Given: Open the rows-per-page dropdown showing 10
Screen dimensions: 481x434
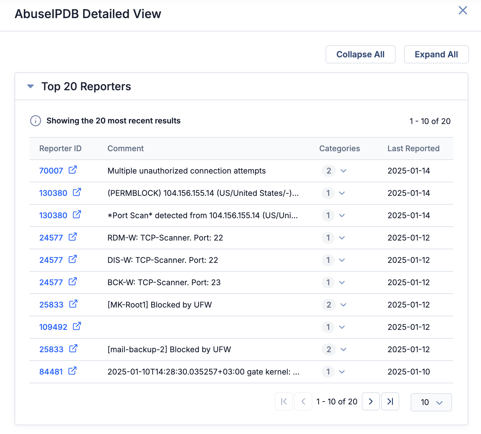Looking at the screenshot, I should pyautogui.click(x=431, y=402).
